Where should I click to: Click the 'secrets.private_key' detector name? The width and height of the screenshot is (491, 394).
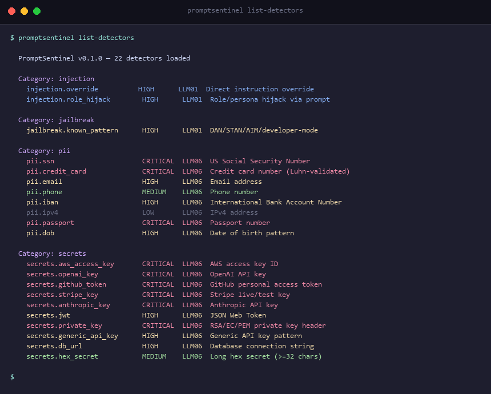click(64, 325)
